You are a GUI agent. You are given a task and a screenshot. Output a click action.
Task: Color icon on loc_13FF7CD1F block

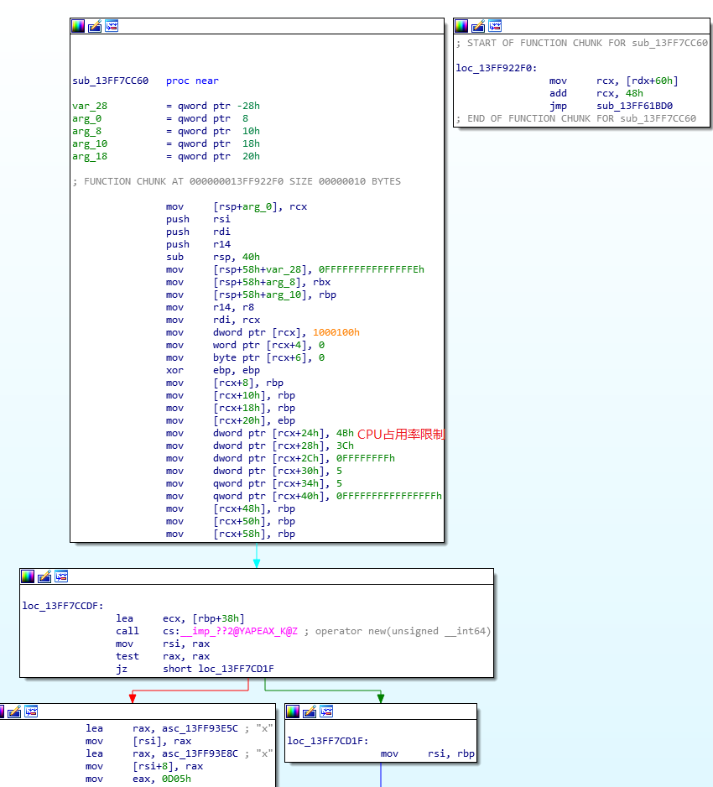point(293,711)
